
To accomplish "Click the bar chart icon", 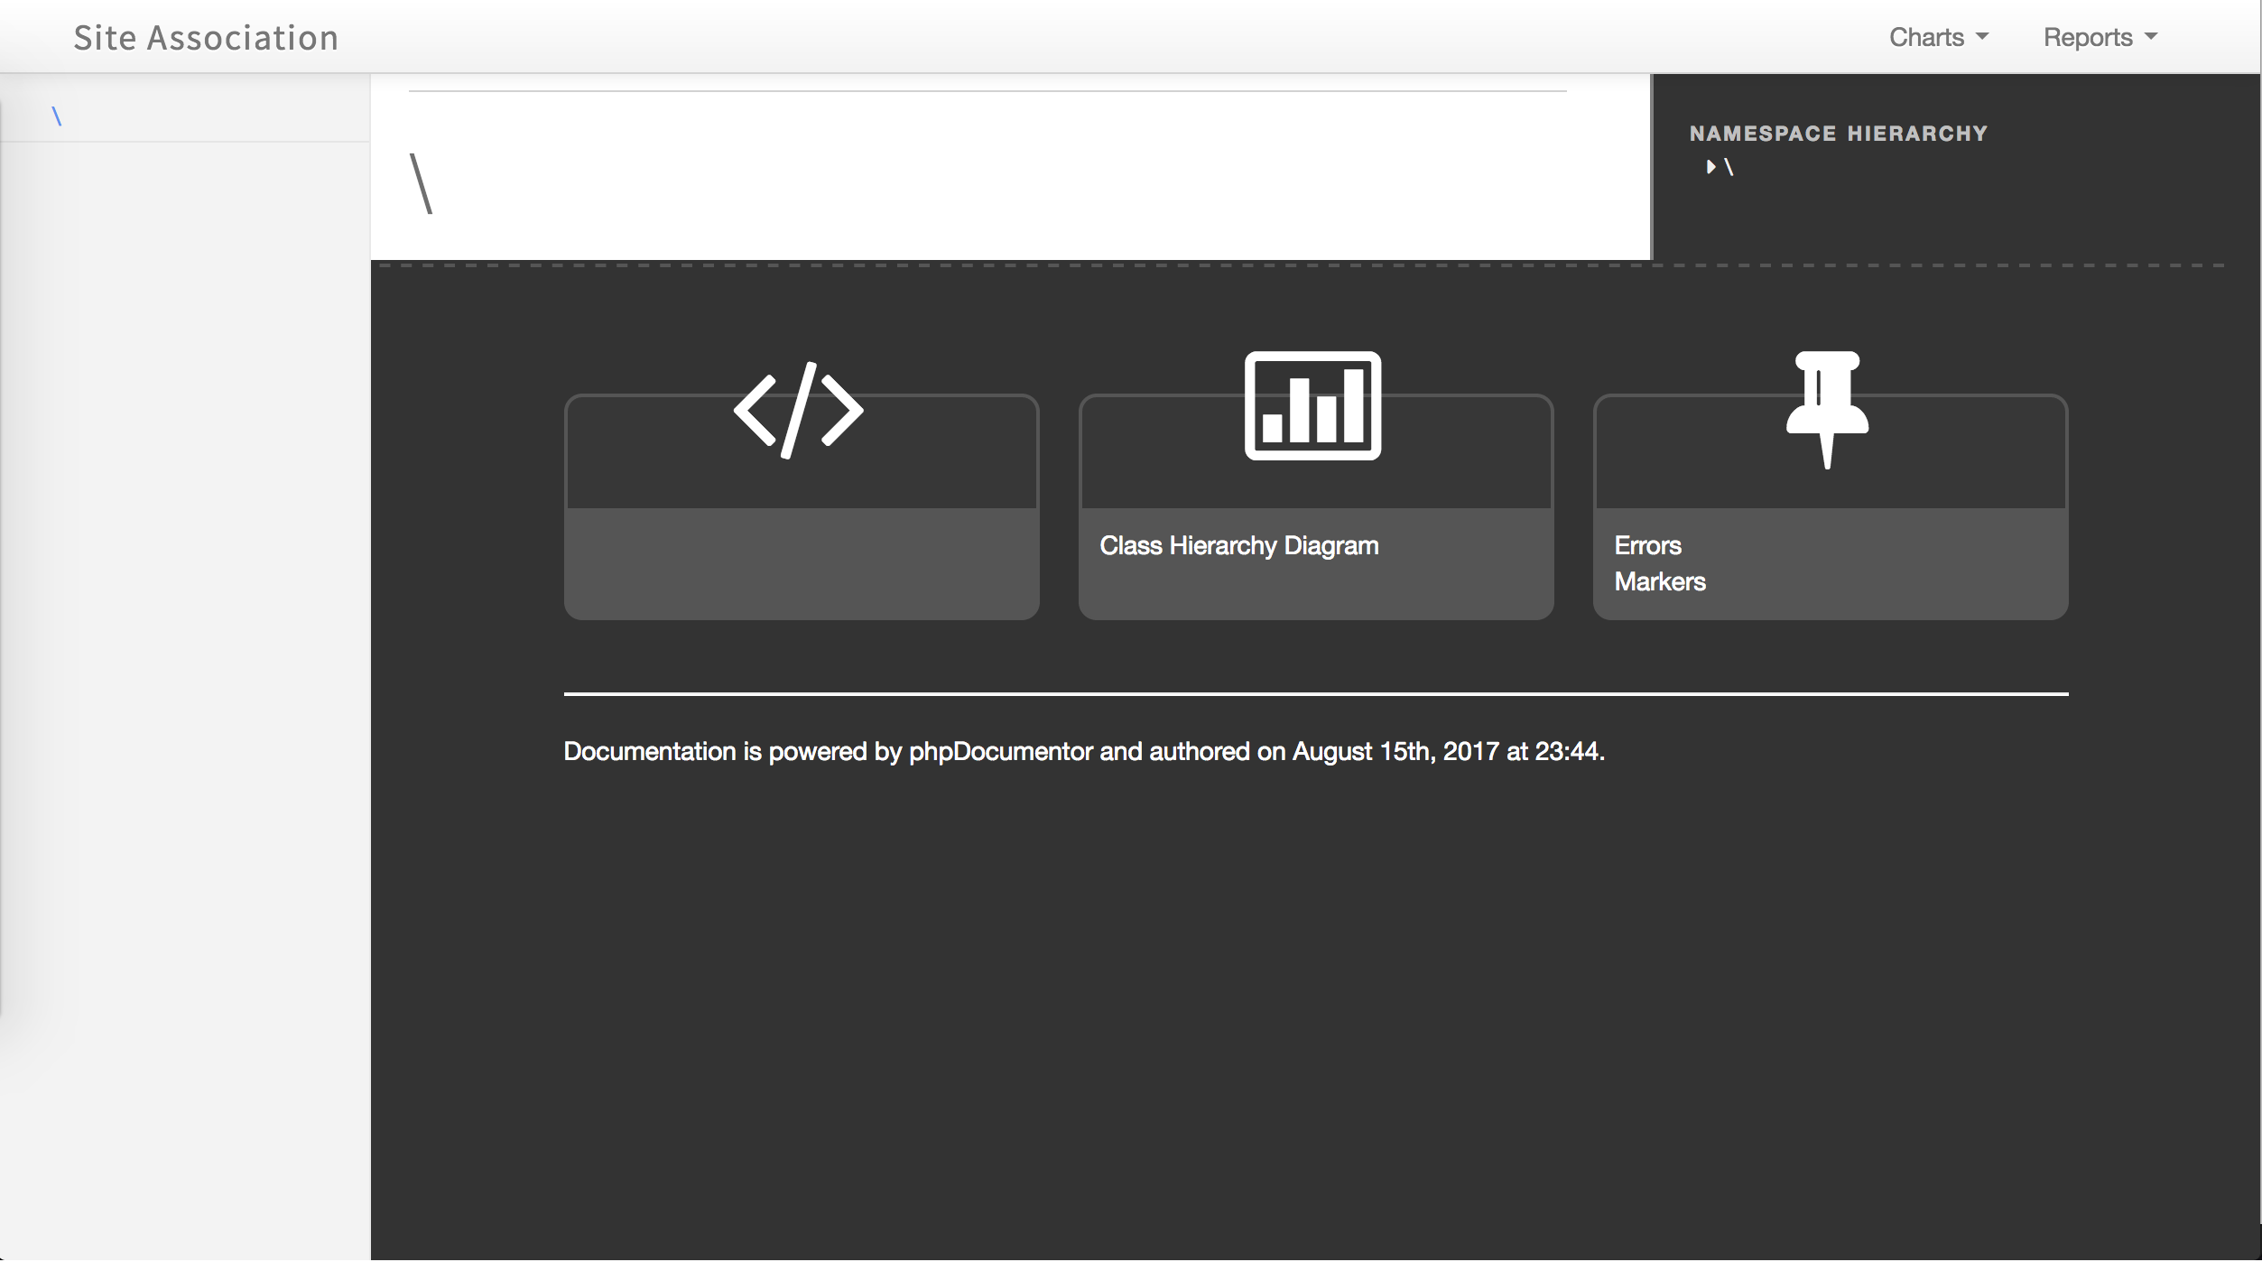I will point(1312,405).
